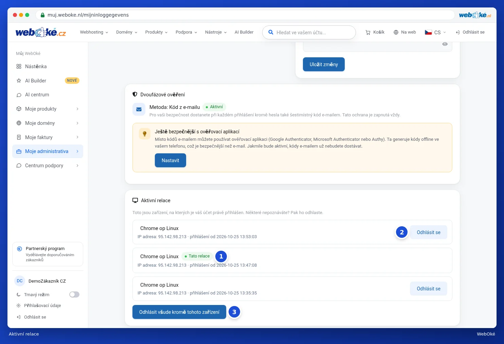
Task: Click the Nástěnka dashboard grid icon
Action: [19, 66]
